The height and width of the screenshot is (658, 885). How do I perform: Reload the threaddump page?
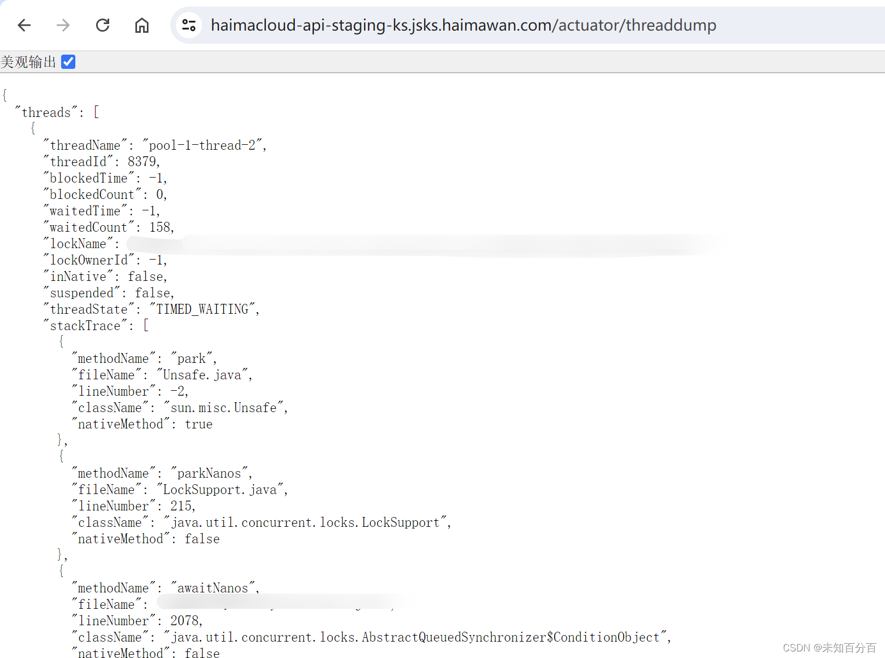coord(103,25)
